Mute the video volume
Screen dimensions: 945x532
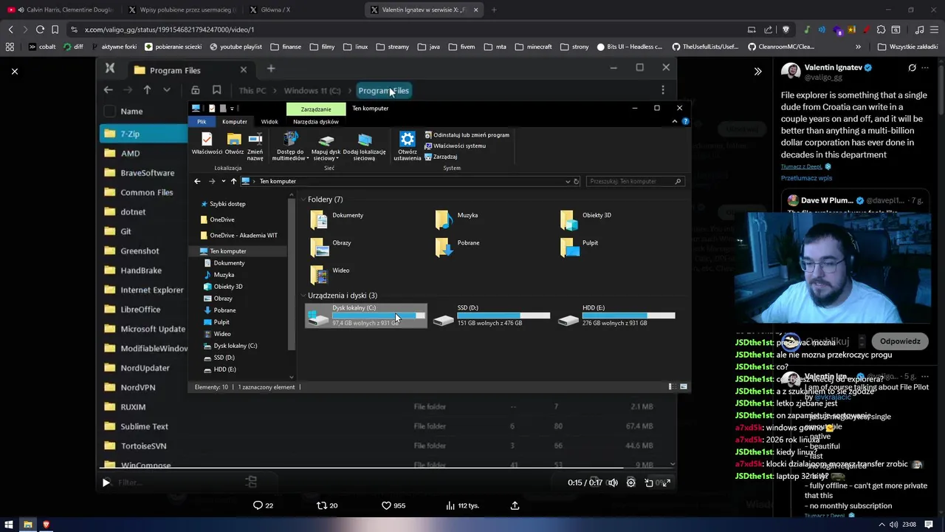coord(613,482)
